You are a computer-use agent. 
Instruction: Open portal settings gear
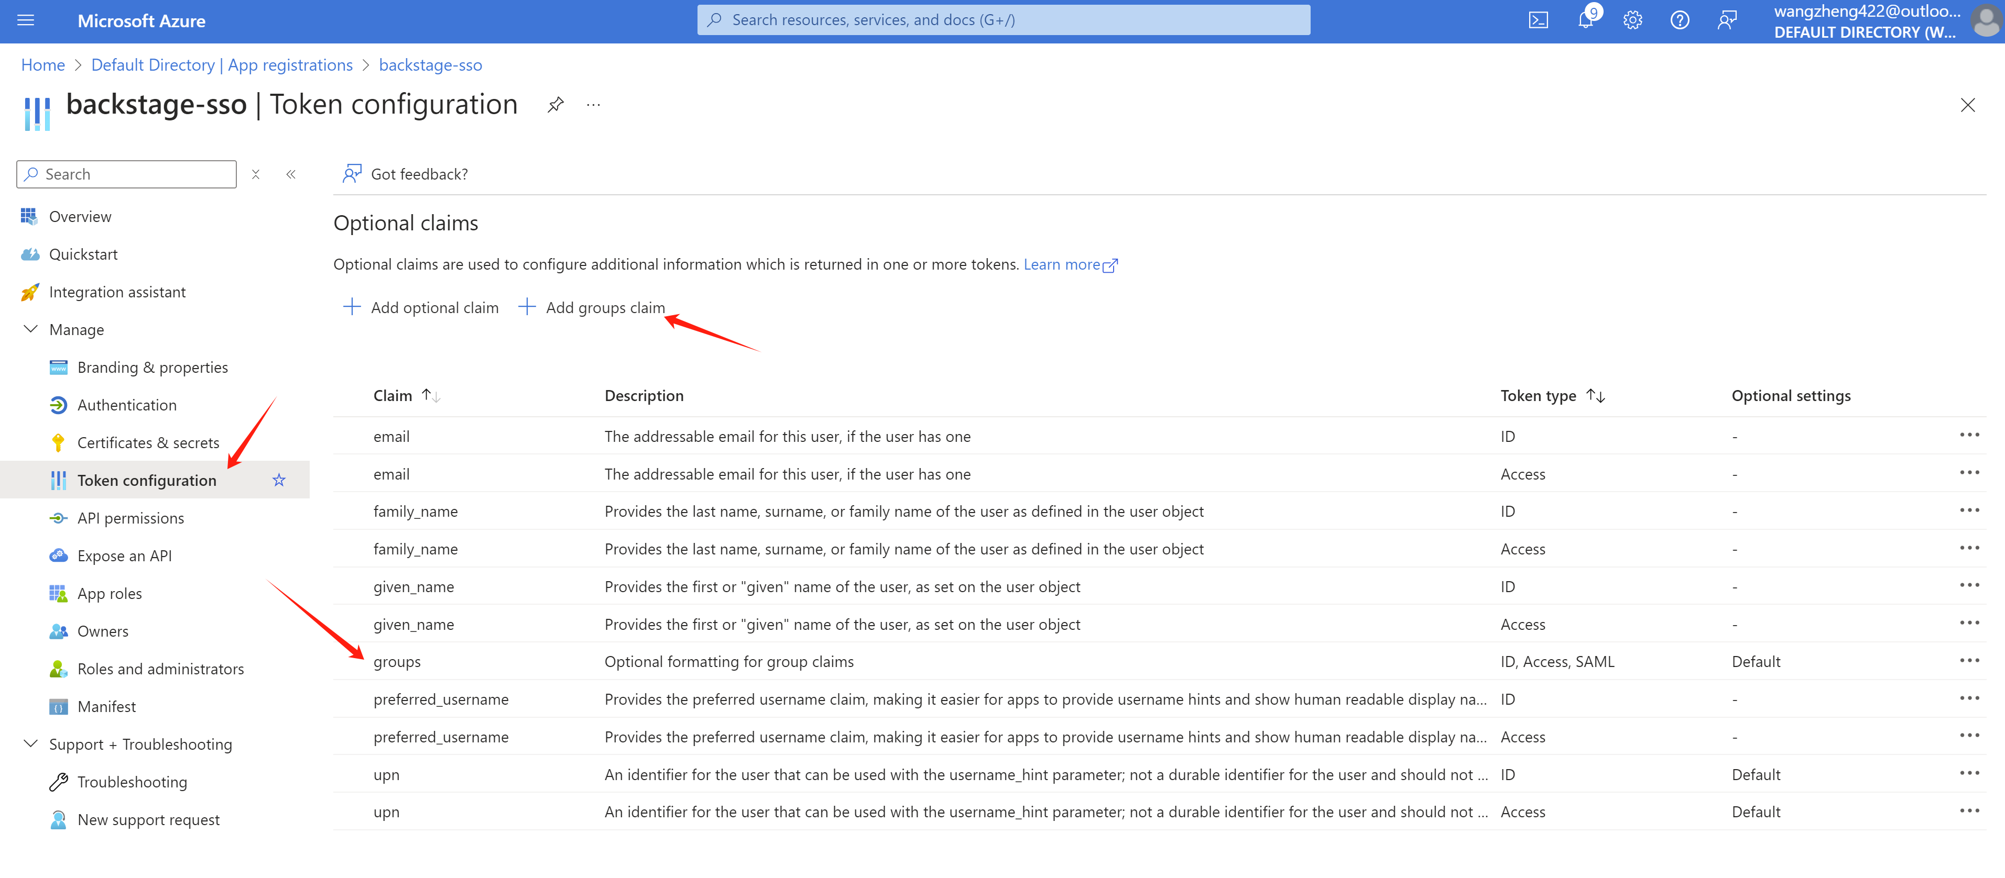[1632, 20]
